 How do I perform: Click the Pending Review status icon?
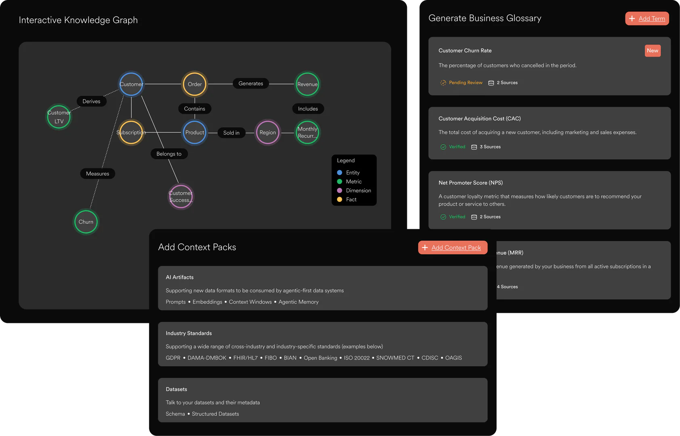click(443, 83)
